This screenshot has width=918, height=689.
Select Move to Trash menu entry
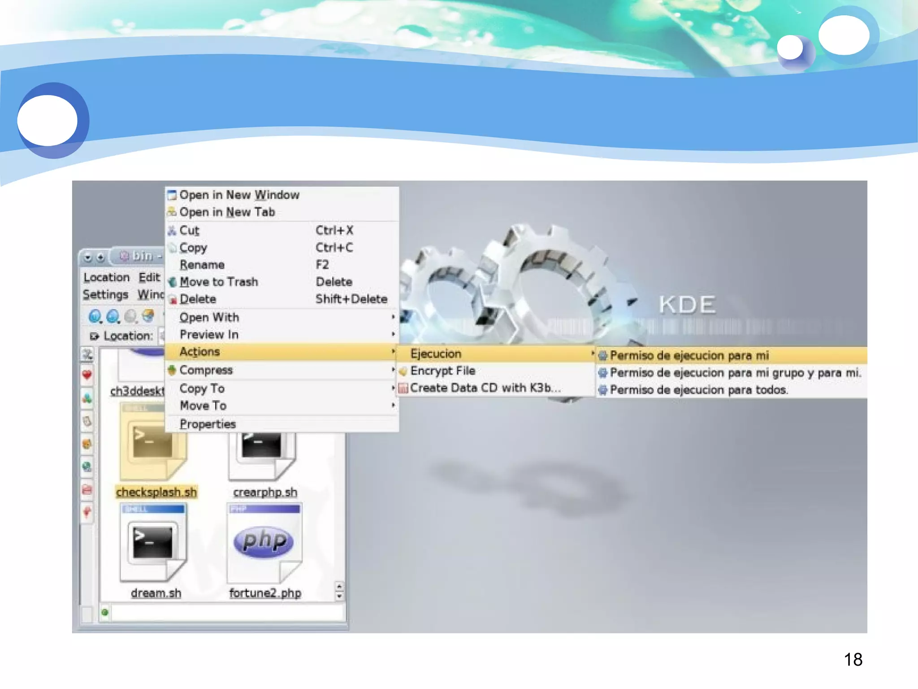(x=219, y=282)
